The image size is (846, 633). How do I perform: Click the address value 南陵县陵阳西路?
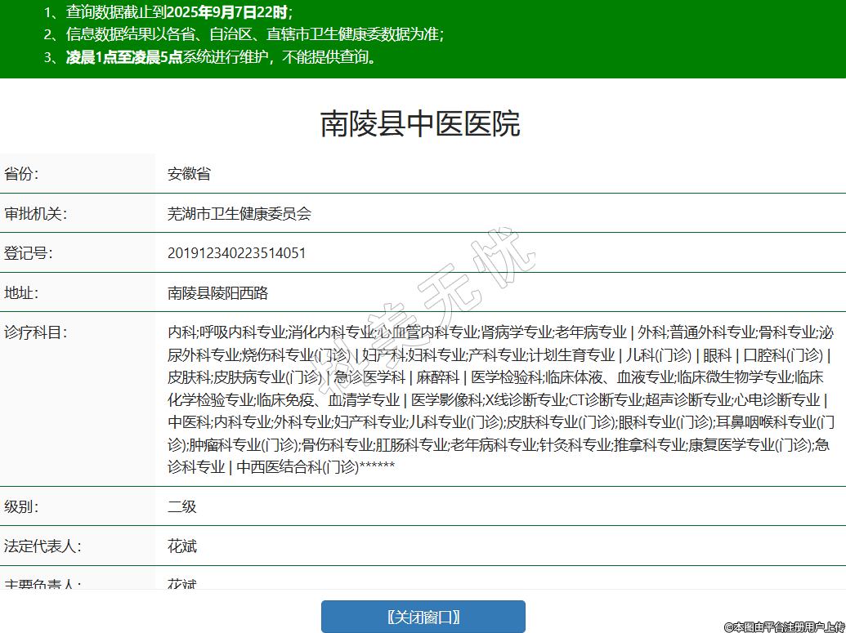[x=217, y=292]
